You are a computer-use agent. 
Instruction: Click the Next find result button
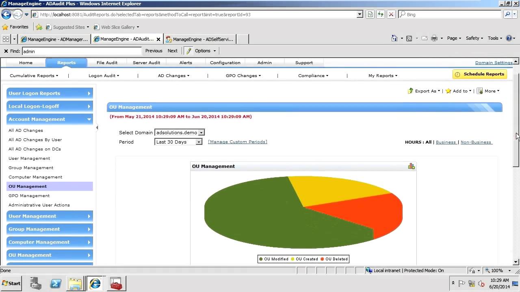tap(172, 51)
